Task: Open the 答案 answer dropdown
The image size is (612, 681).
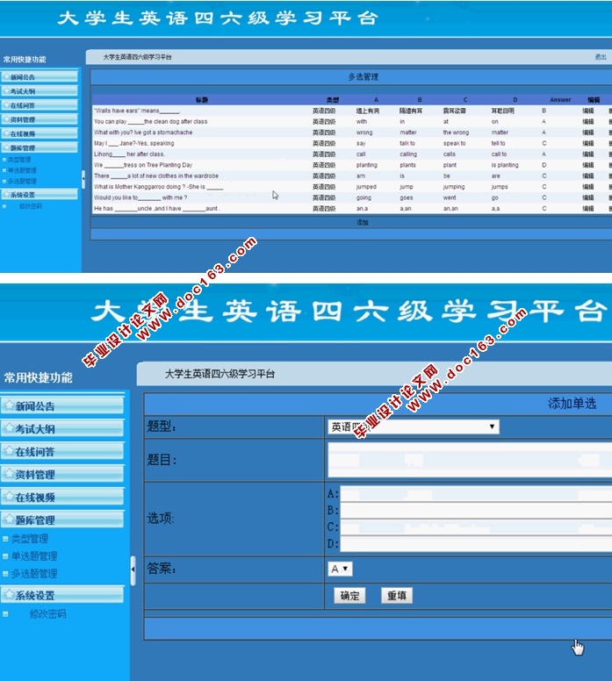Action: [x=340, y=569]
